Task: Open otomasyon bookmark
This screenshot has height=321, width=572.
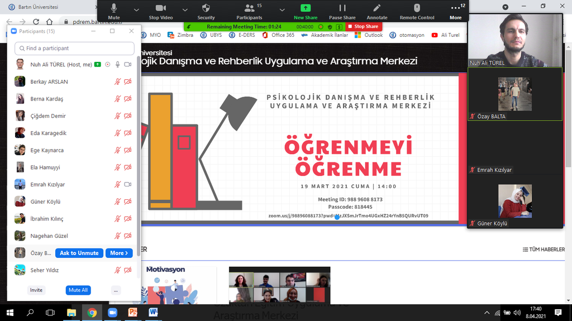Action: [x=407, y=35]
